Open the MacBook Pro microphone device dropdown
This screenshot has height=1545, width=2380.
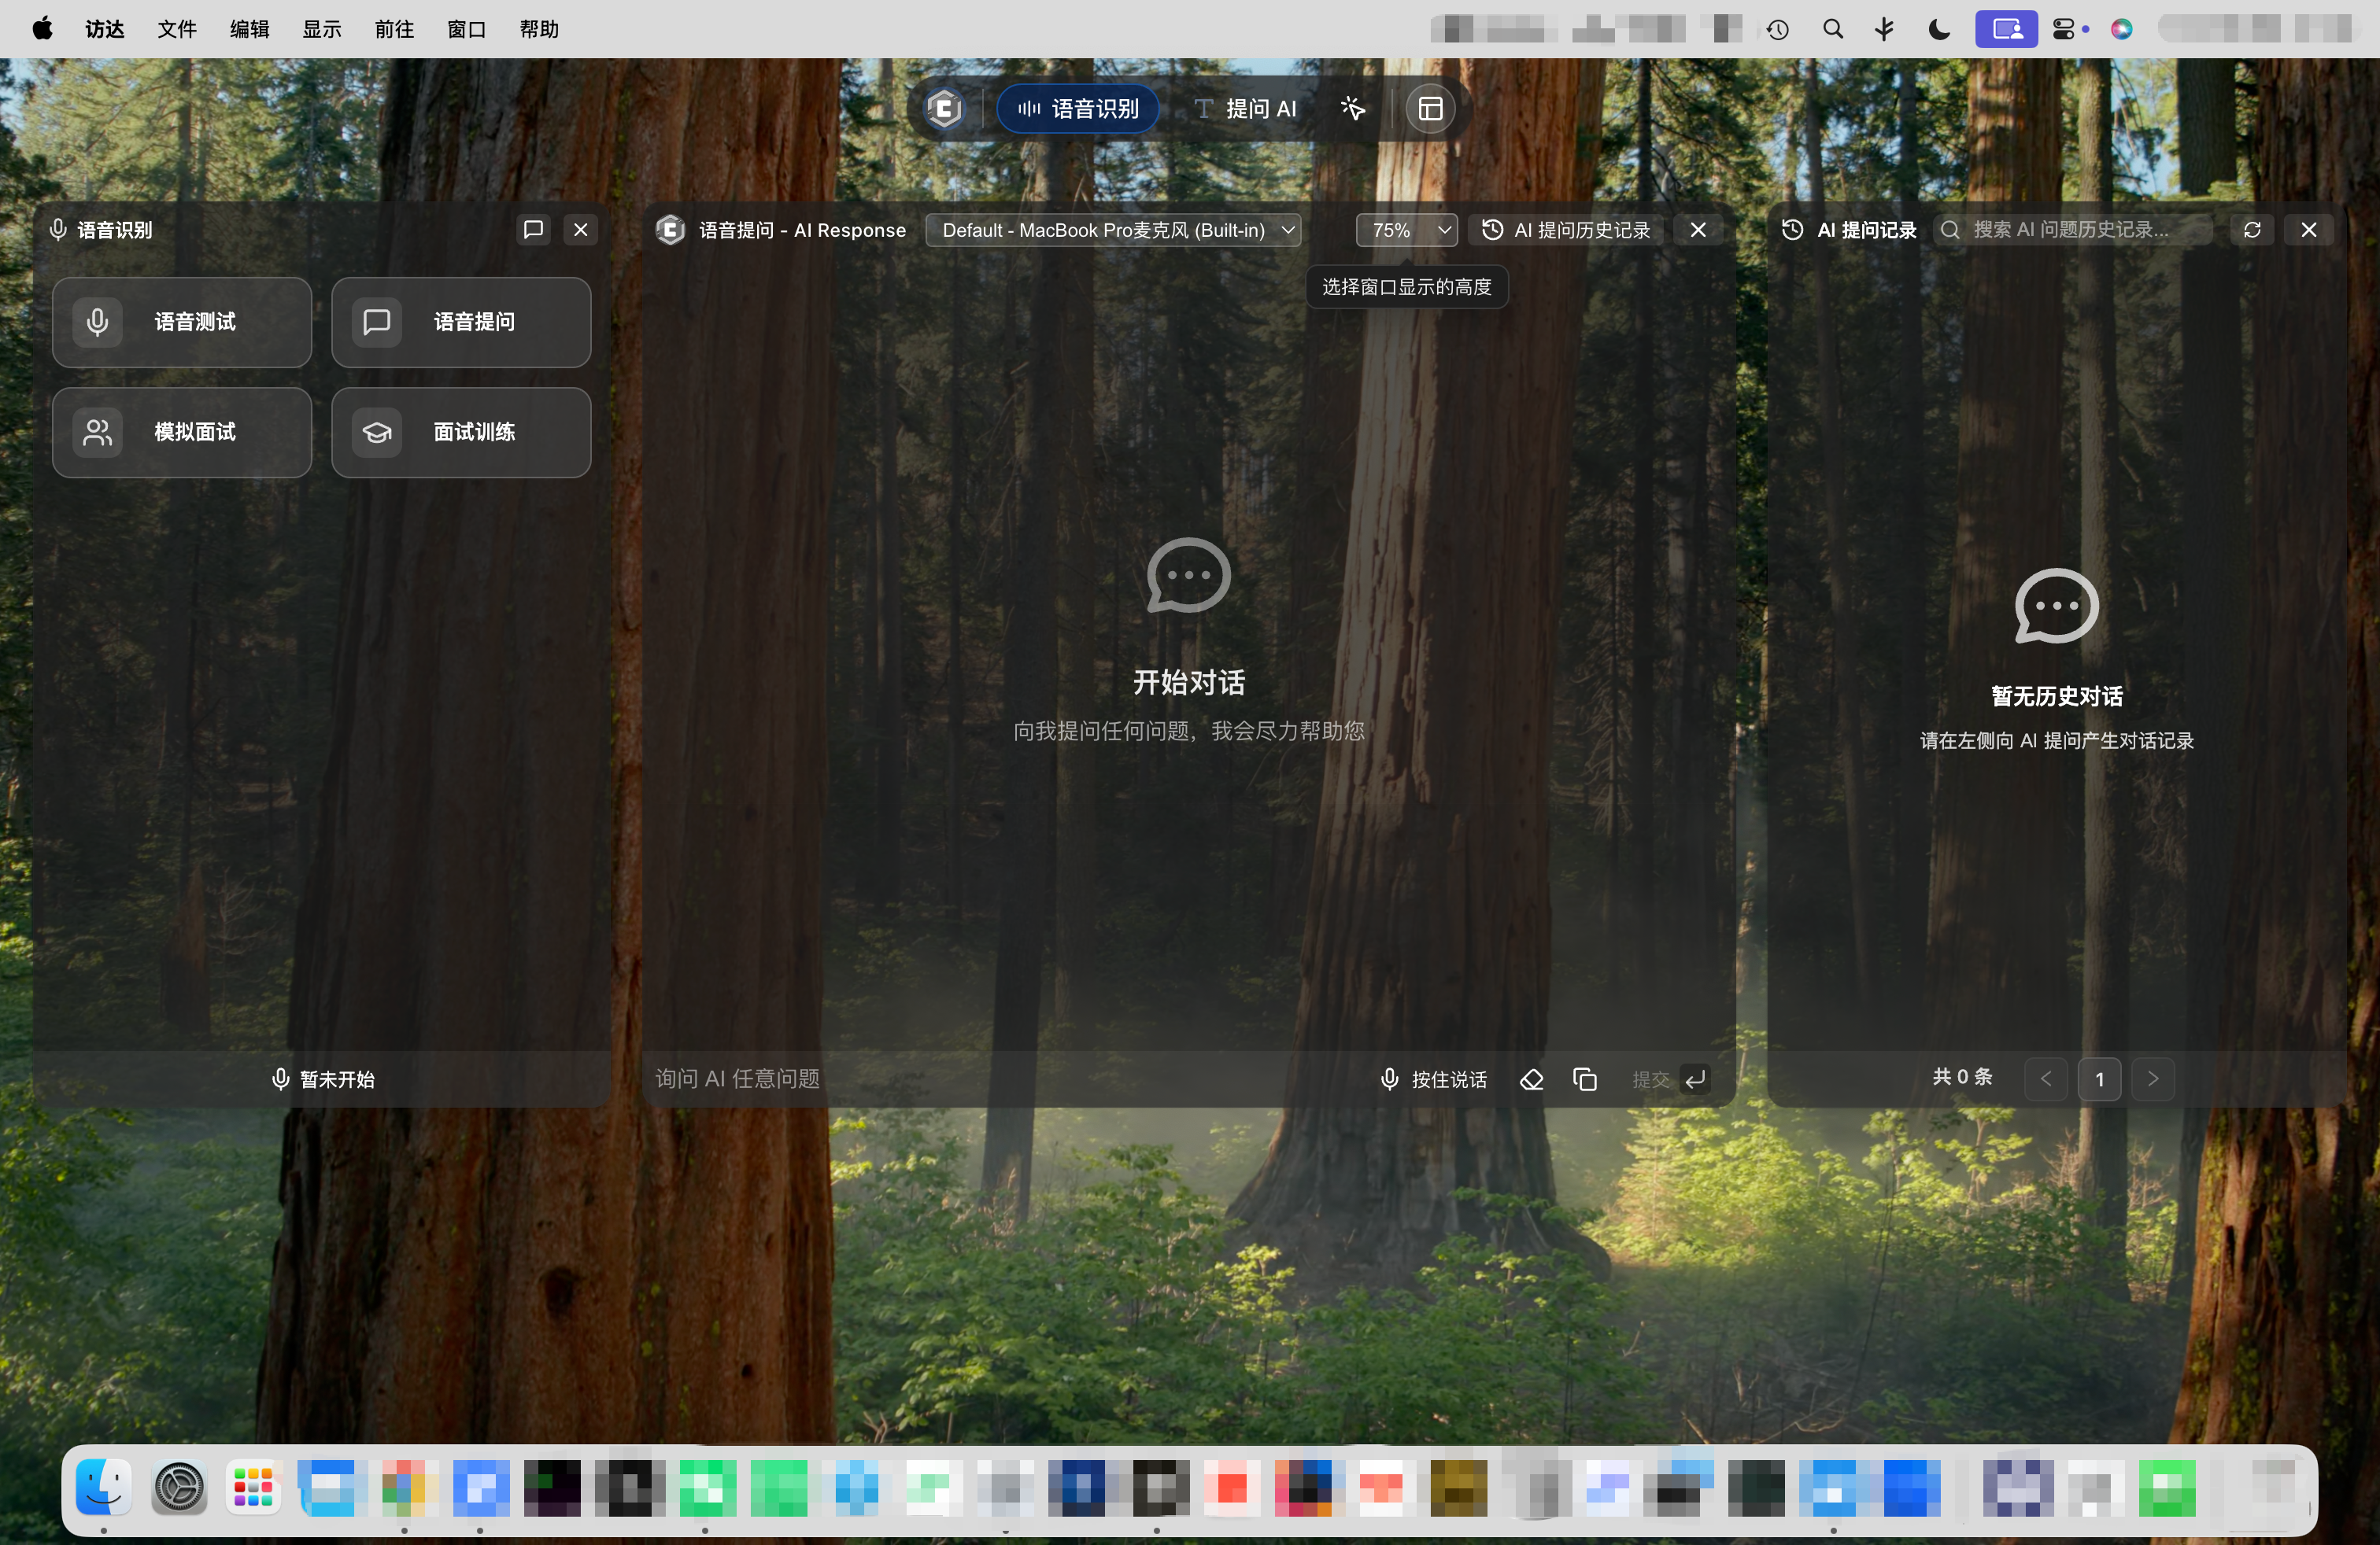click(x=1113, y=230)
